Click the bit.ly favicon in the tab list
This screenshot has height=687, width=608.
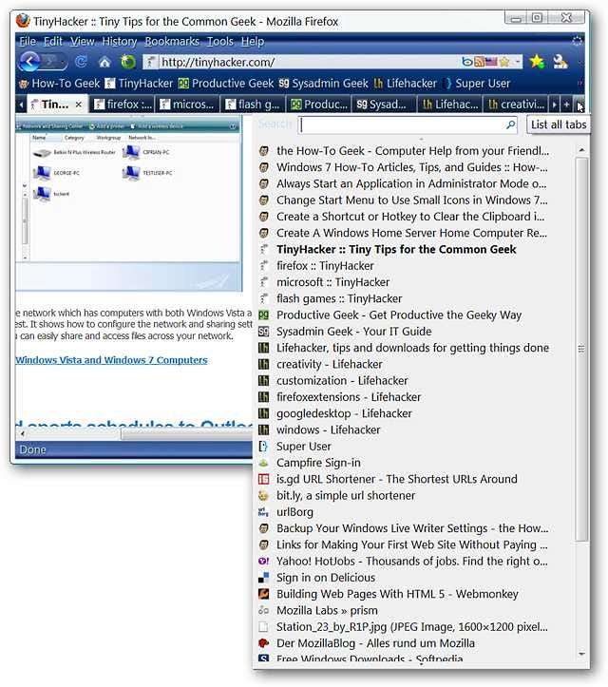[x=264, y=496]
